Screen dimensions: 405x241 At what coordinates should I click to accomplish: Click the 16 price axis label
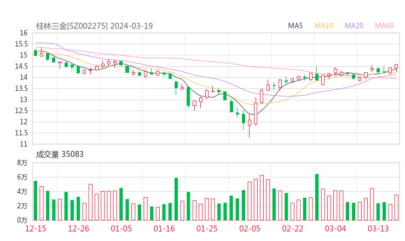pos(24,33)
